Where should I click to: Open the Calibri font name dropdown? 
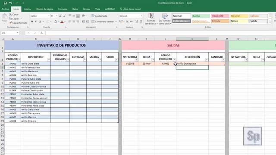tap(49, 16)
